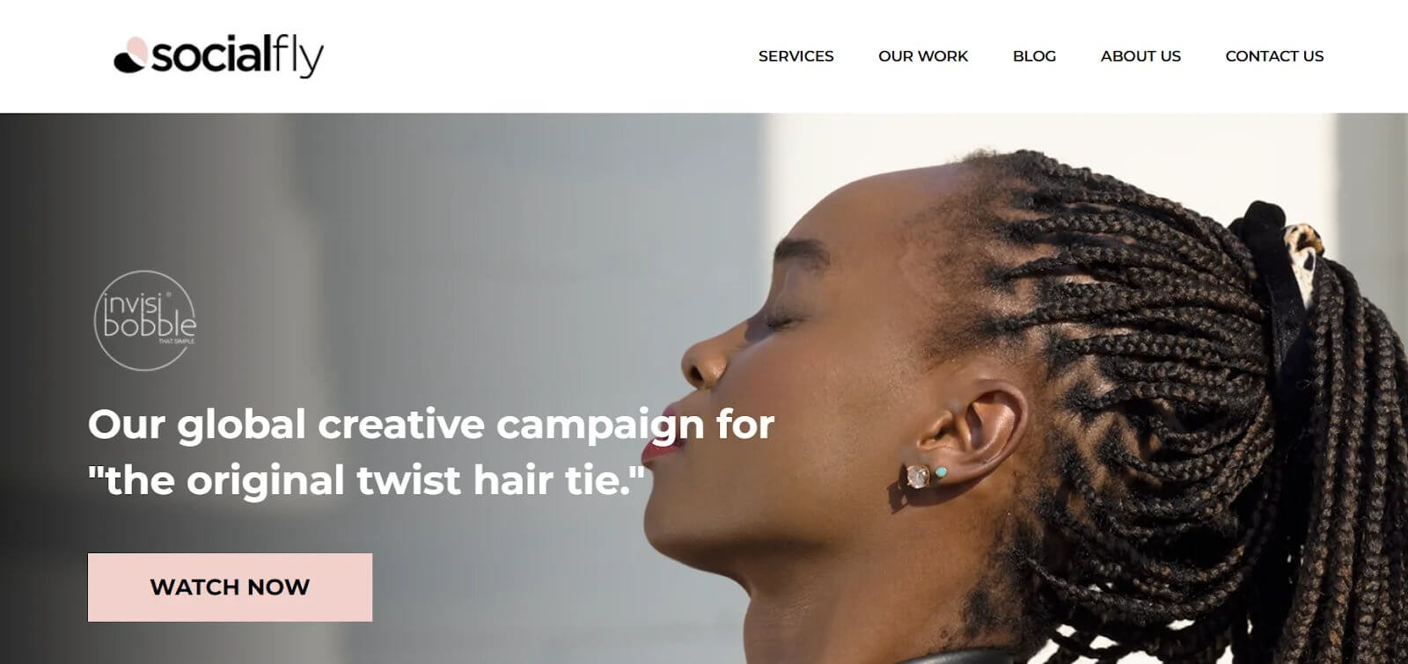This screenshot has height=664, width=1408.
Task: Click the invisibobble circular brand logo
Action: coord(145,320)
